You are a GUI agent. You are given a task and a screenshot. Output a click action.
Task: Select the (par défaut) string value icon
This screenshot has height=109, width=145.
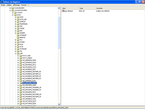63,11
